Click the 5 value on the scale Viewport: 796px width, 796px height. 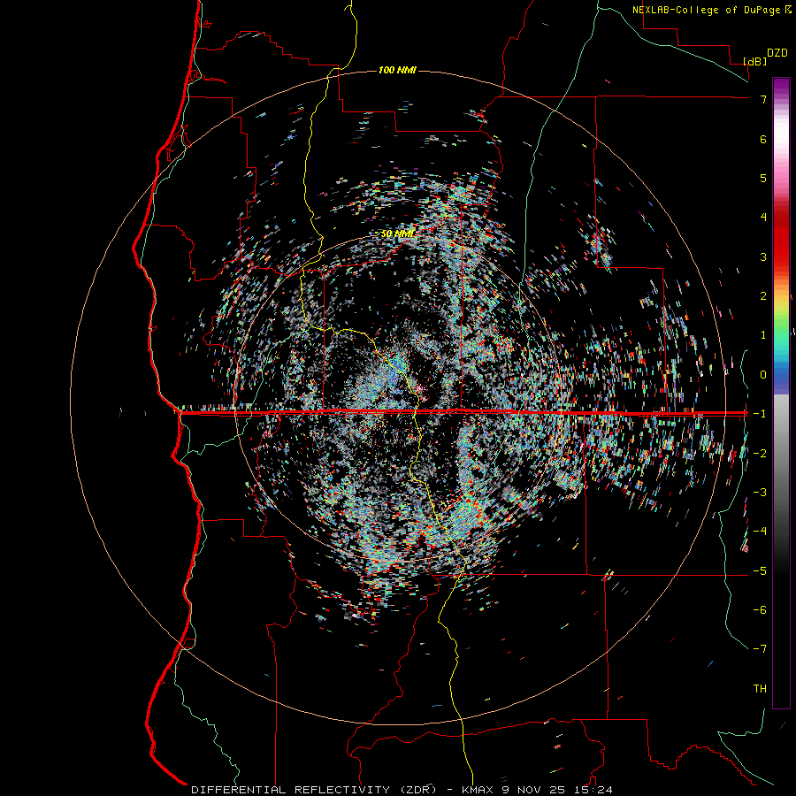pos(763,178)
